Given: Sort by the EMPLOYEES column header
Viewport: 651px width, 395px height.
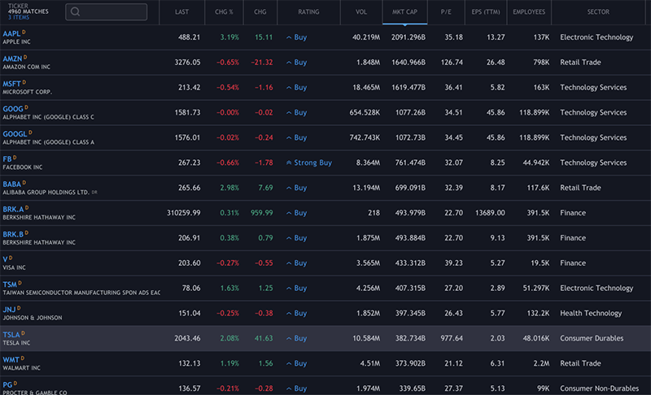Looking at the screenshot, I should click(x=529, y=12).
